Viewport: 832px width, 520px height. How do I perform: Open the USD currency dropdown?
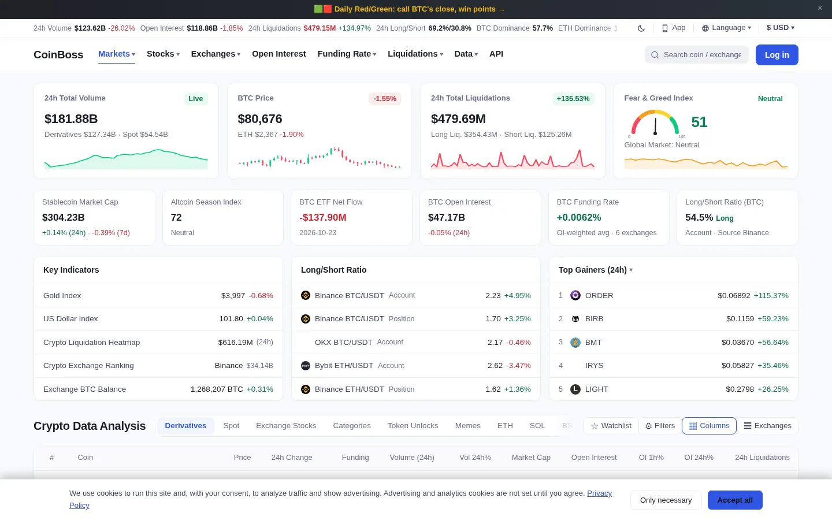781,28
